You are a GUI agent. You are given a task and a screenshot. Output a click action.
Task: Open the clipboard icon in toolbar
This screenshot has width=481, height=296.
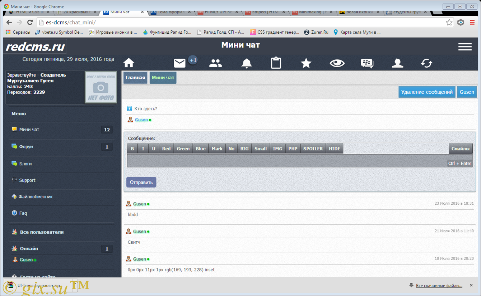(276, 63)
